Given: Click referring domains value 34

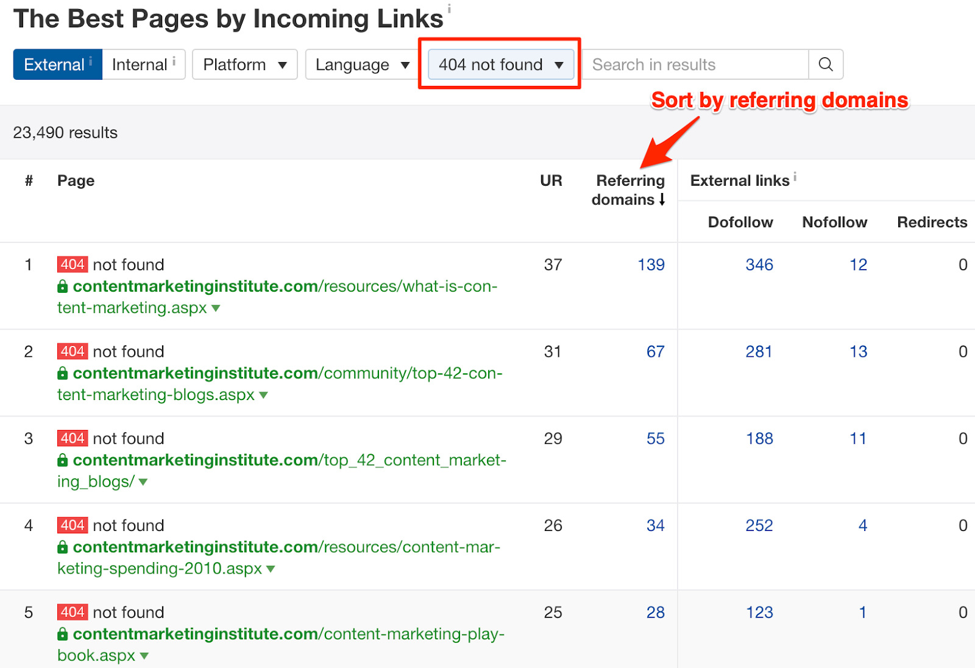Looking at the screenshot, I should point(656,526).
